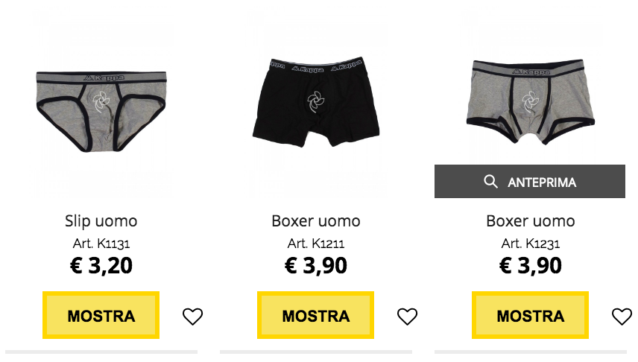Add Slip uomo K1131 to wishlist heart

click(192, 317)
